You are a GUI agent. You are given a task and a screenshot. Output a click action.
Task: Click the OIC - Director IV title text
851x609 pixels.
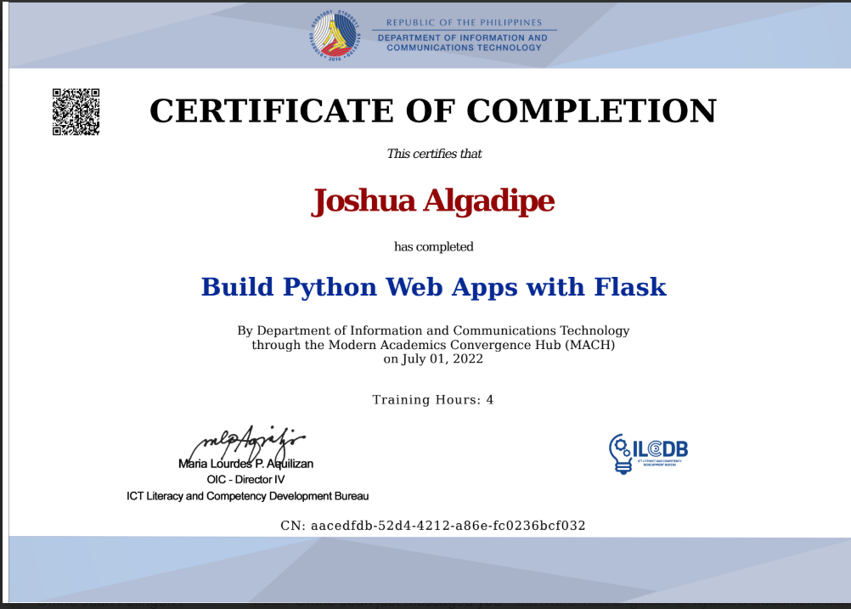tap(245, 479)
